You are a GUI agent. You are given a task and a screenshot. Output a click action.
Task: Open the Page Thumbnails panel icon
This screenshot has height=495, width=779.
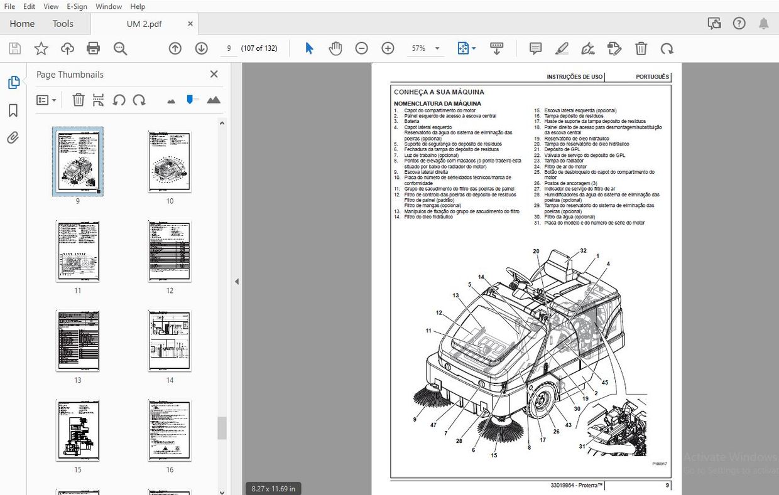coord(14,82)
